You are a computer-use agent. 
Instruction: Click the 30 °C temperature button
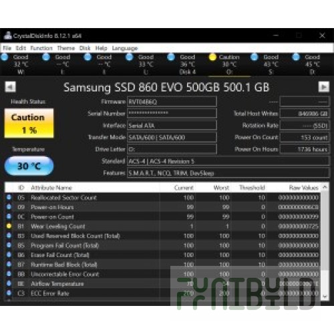29,166
